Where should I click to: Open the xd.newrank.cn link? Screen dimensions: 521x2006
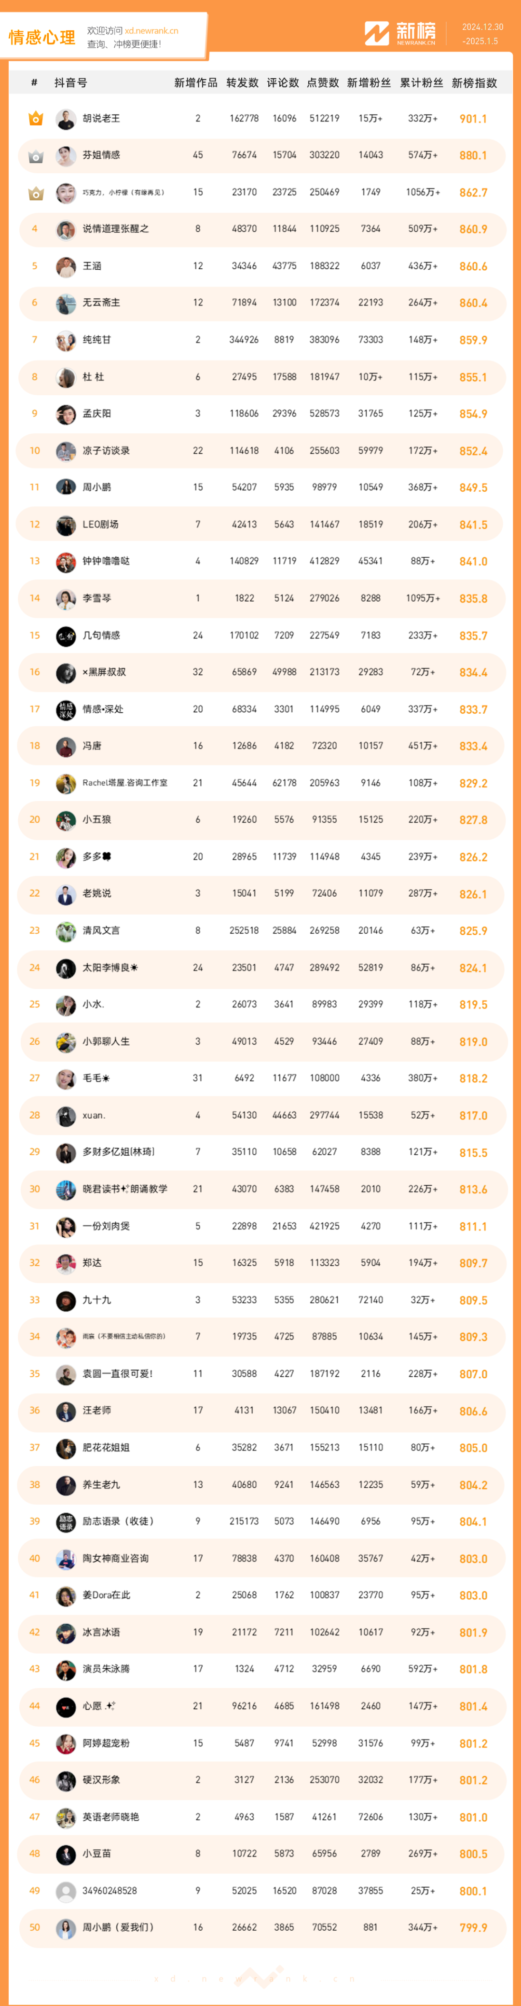point(151,31)
